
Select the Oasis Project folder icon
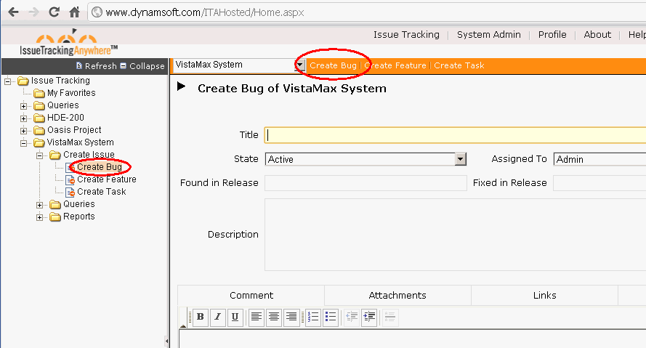tap(39, 130)
